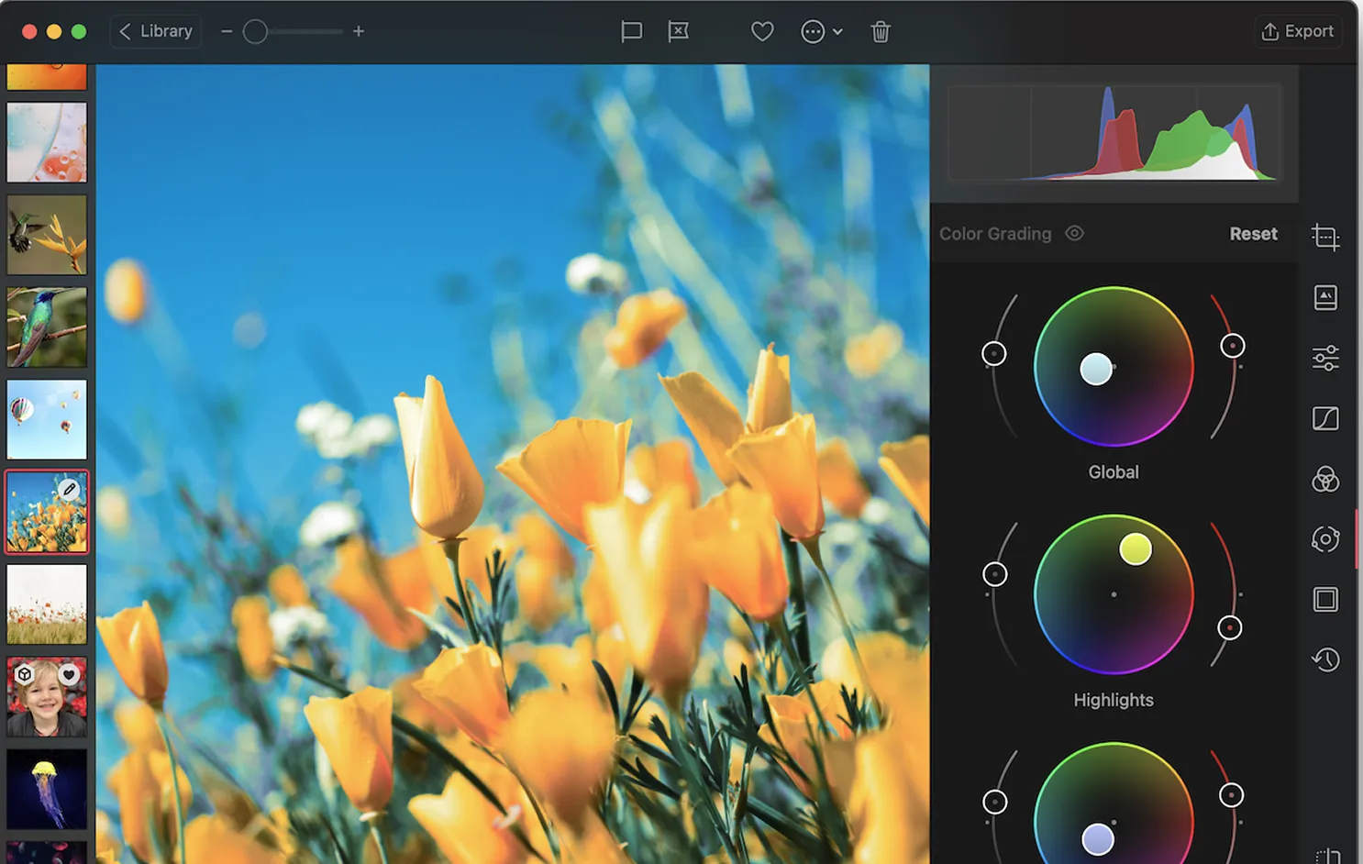1363x864 pixels.
Task: Click the cube badge on child thumbnail
Action: pyautogui.click(x=25, y=674)
